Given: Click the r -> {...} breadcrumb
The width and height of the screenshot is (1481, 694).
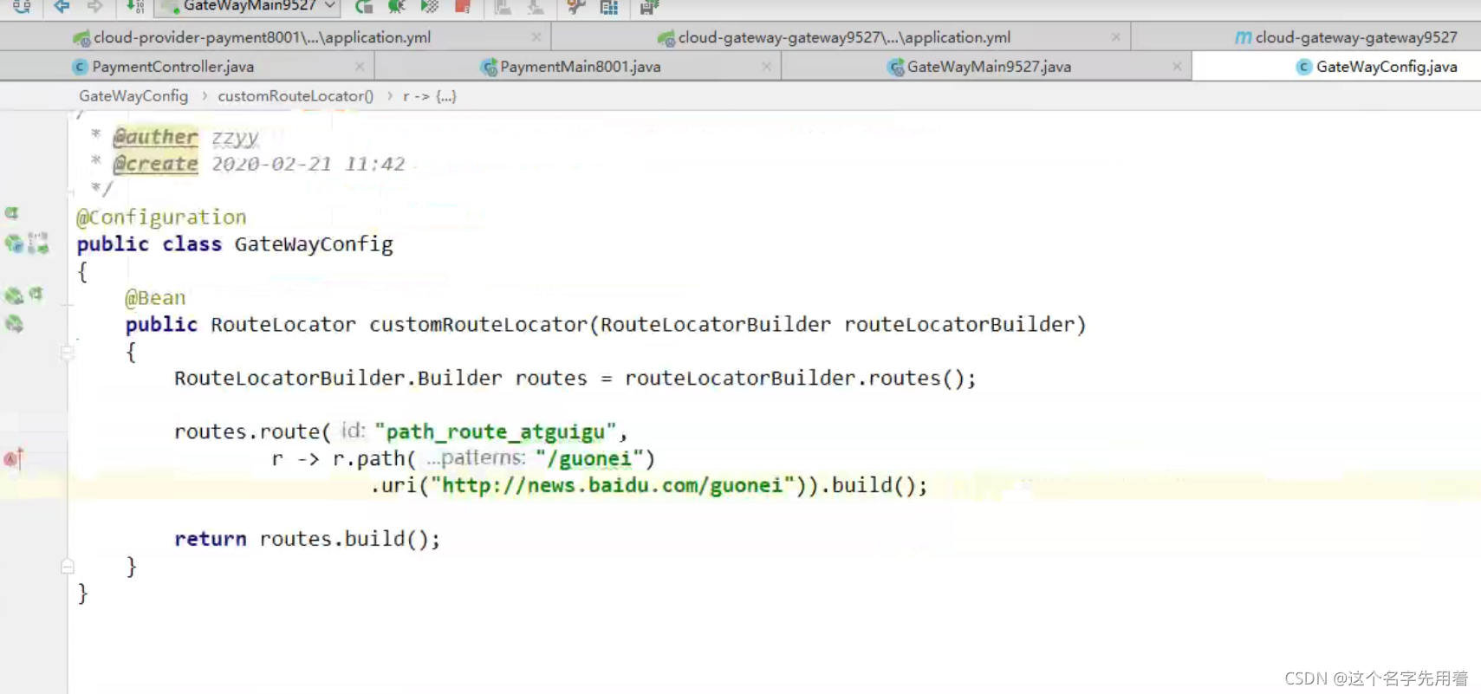Looking at the screenshot, I should click(429, 96).
